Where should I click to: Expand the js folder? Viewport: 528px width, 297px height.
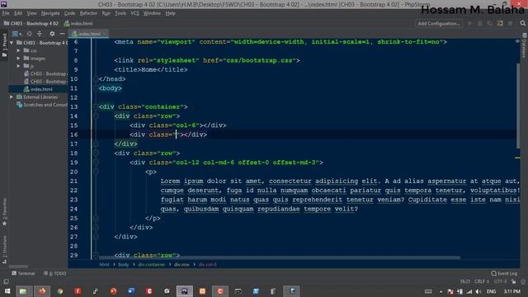(19, 66)
